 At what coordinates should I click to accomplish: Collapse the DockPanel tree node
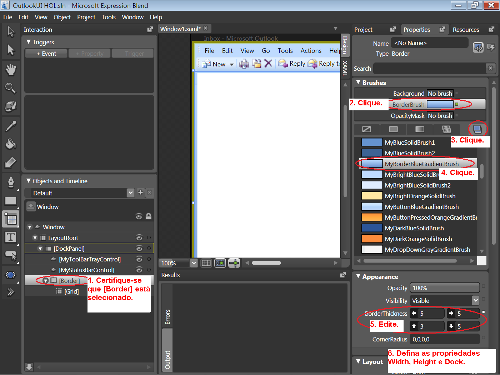tap(40, 249)
